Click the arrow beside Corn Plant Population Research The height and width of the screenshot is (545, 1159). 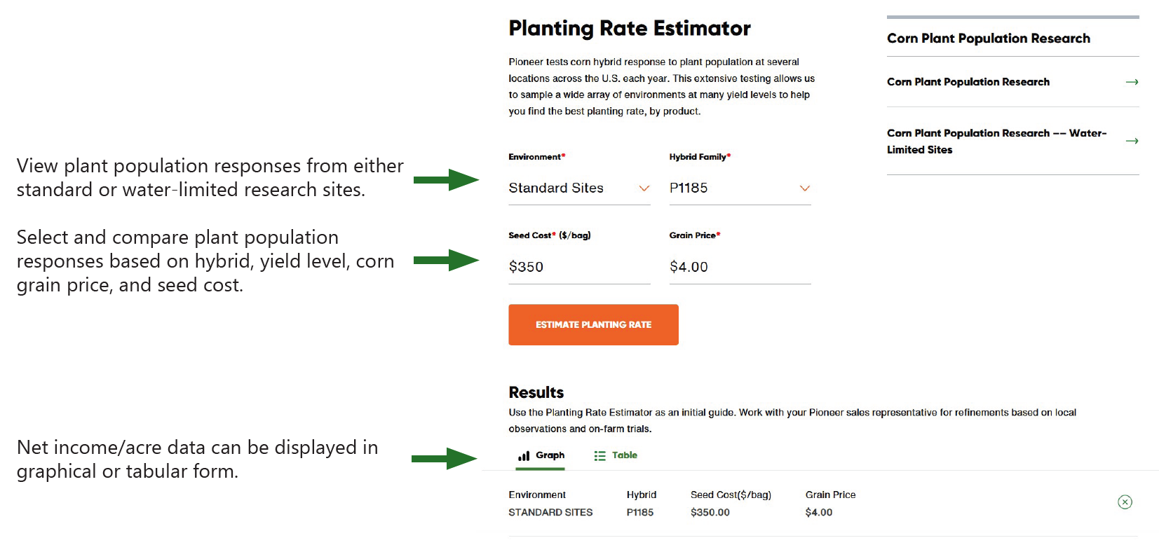1133,82
